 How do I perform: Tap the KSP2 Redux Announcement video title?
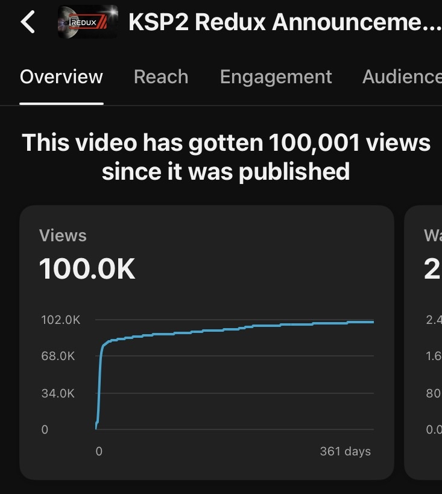285,22
